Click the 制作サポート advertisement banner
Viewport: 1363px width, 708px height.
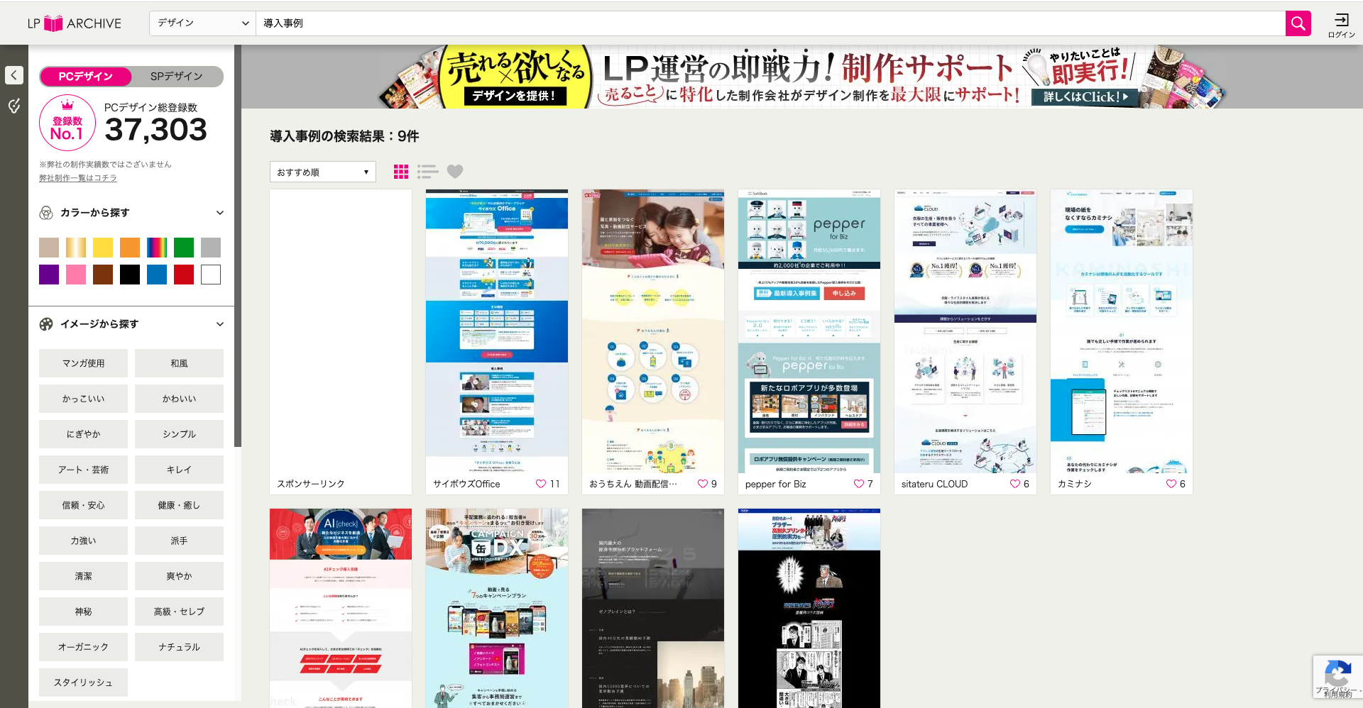[x=801, y=77]
